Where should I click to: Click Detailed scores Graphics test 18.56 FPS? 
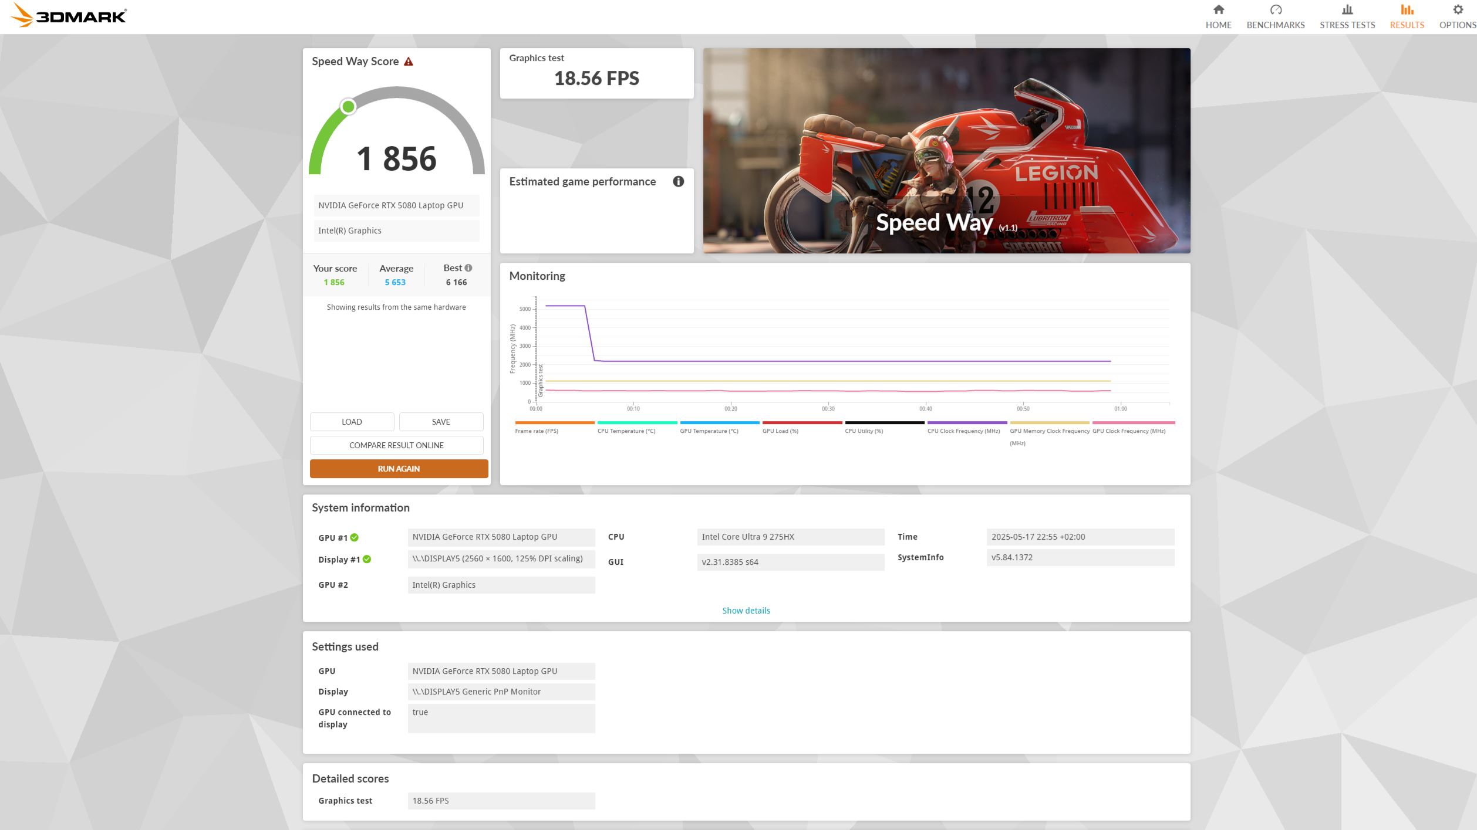coord(501,801)
